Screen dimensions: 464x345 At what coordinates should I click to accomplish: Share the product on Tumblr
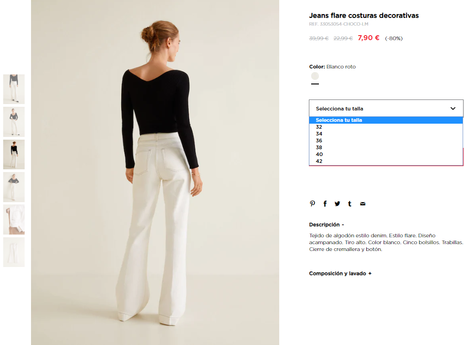tap(350, 204)
